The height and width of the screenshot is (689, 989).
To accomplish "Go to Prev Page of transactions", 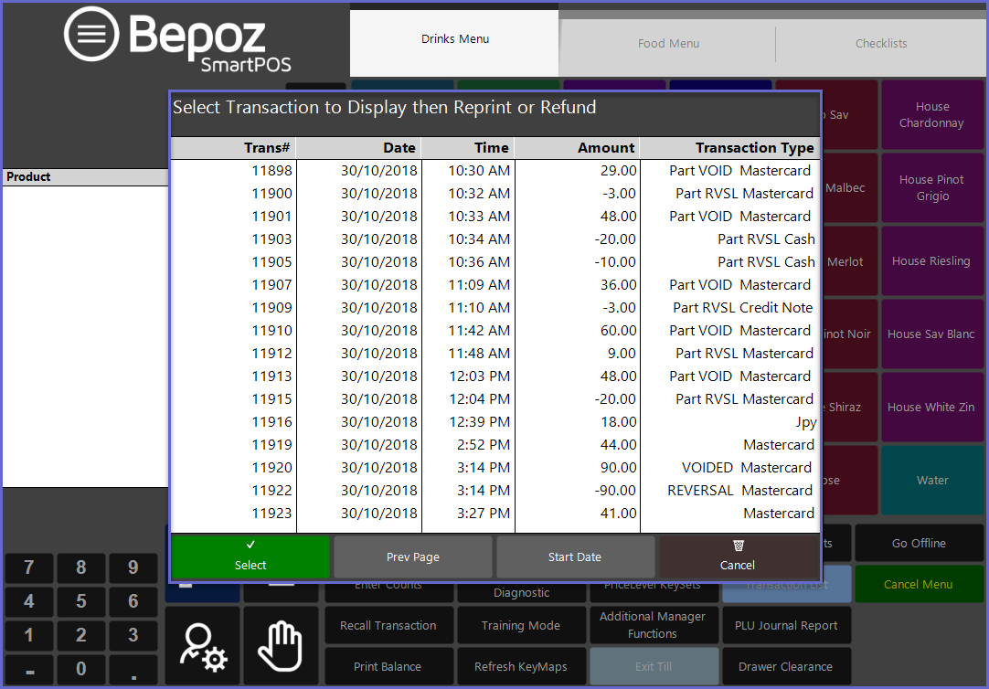I will [x=413, y=556].
